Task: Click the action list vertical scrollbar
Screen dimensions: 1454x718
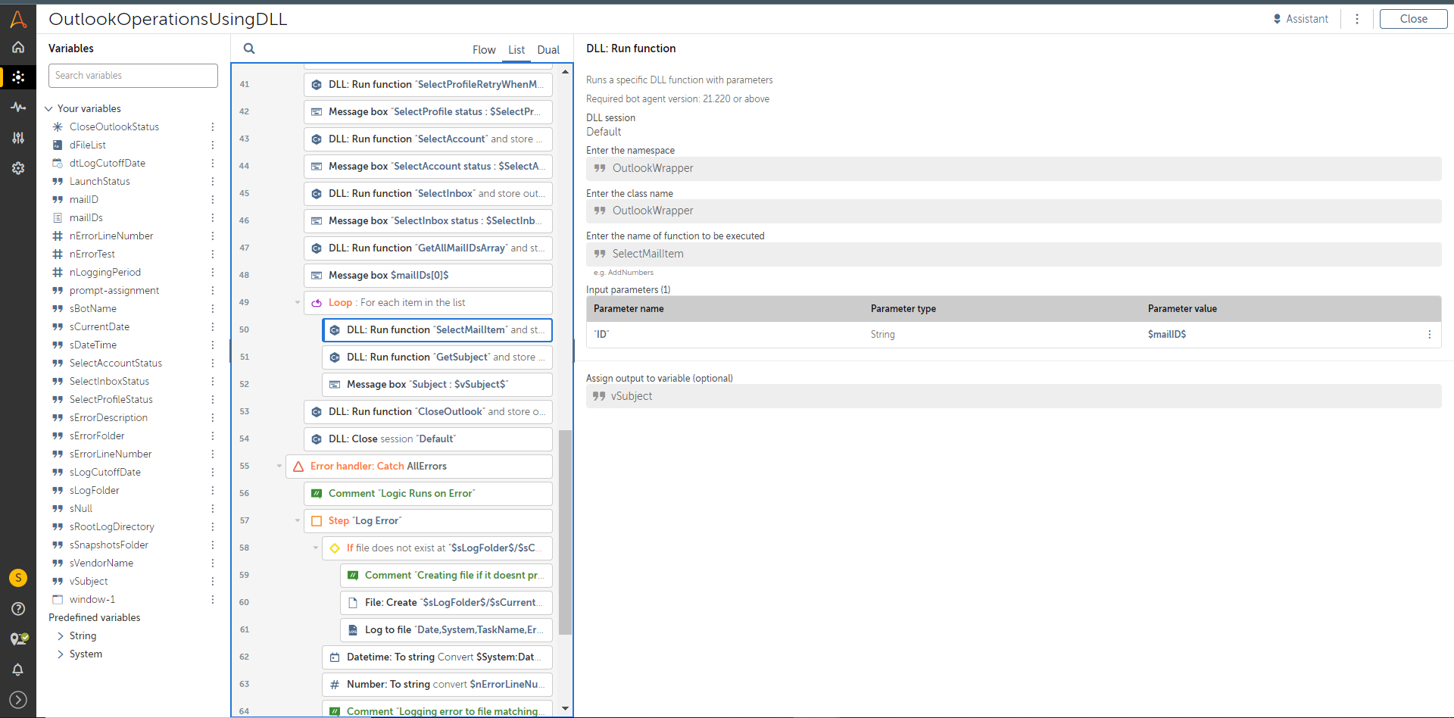Action: [565, 532]
